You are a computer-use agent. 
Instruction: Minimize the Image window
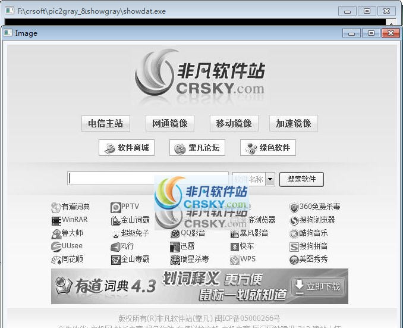coord(352,33)
